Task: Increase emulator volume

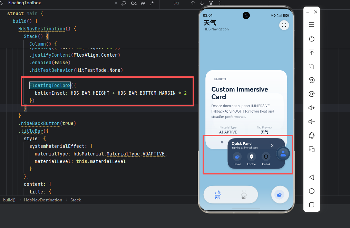Action: pos(312,108)
